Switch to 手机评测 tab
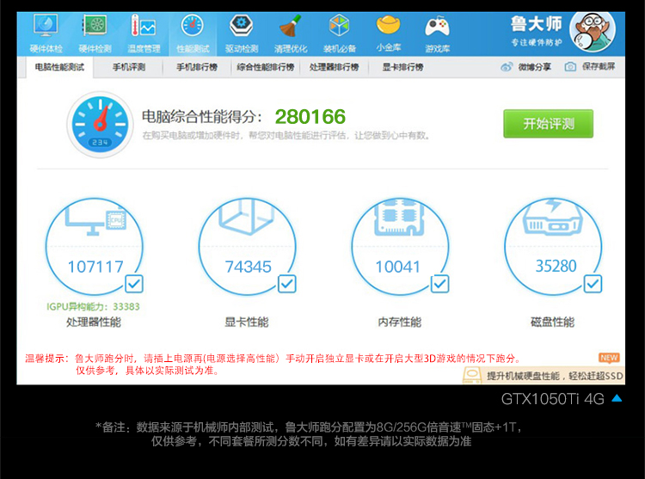 click(x=129, y=67)
